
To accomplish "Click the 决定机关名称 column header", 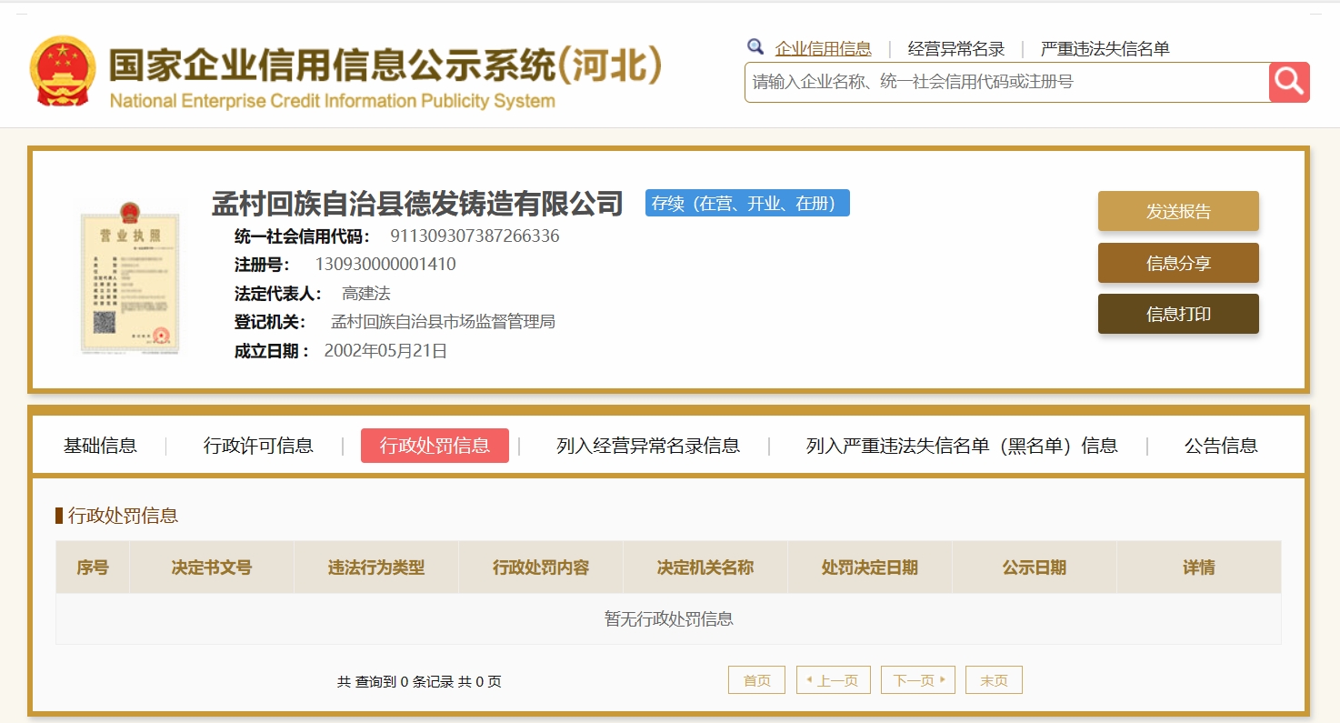I will [705, 567].
